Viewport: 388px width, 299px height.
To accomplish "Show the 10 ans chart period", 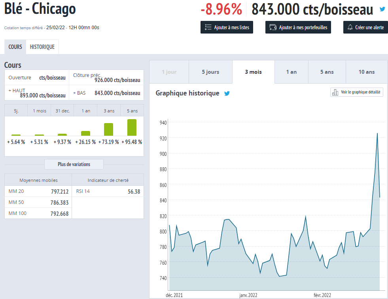I will point(367,72).
